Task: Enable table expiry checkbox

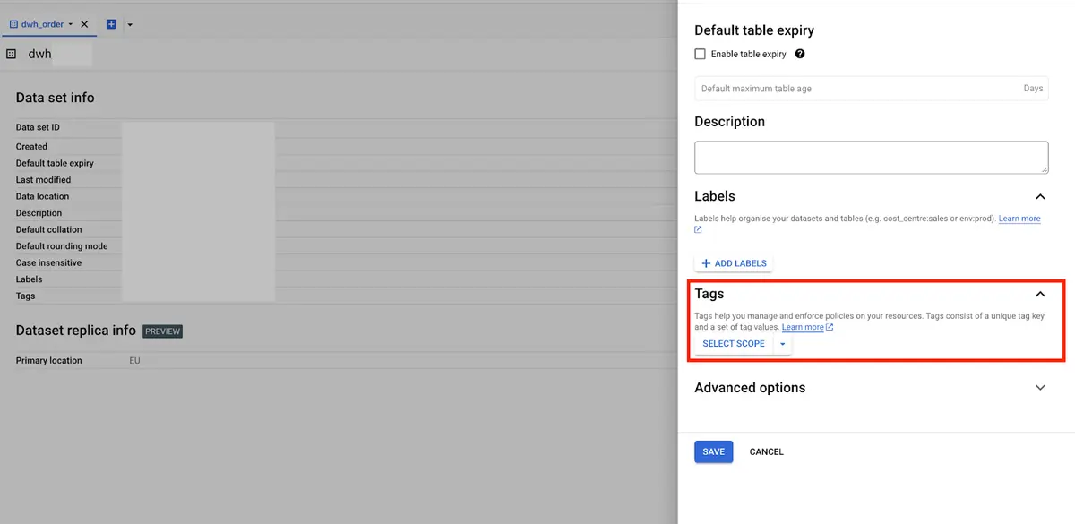Action: tap(701, 54)
